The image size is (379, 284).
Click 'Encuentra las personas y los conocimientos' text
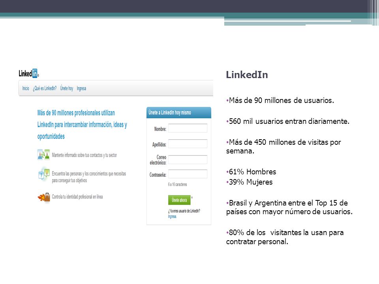click(89, 177)
